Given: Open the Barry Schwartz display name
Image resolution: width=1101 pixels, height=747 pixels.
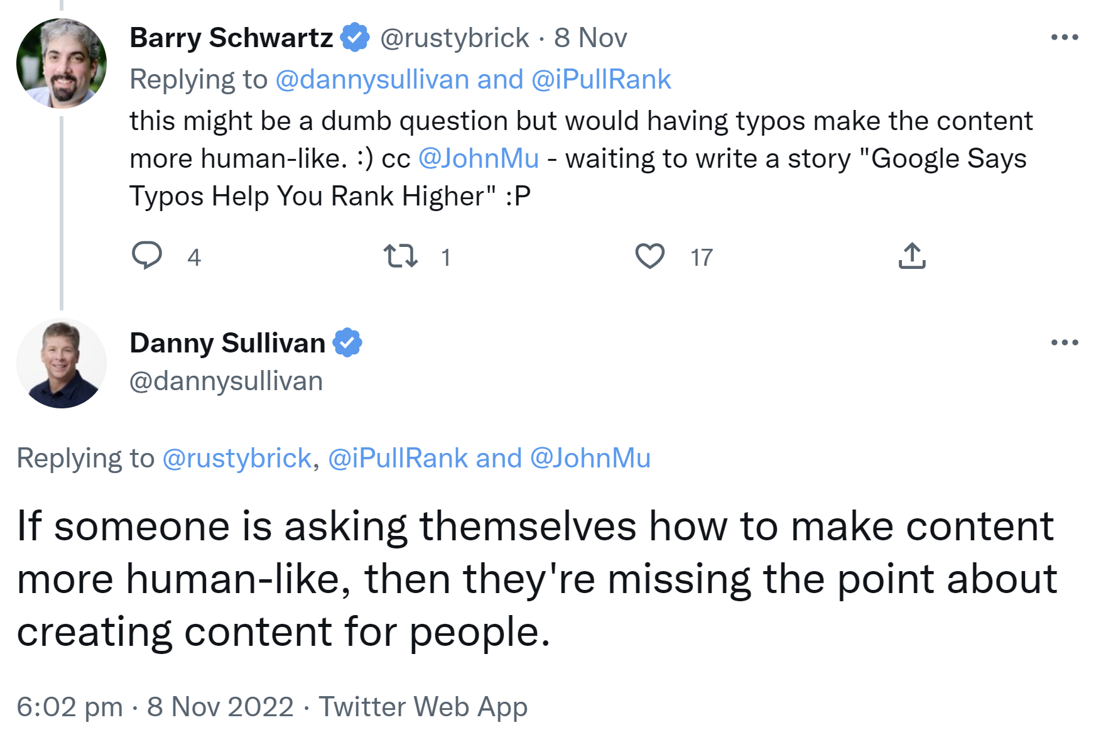Looking at the screenshot, I should tap(231, 38).
